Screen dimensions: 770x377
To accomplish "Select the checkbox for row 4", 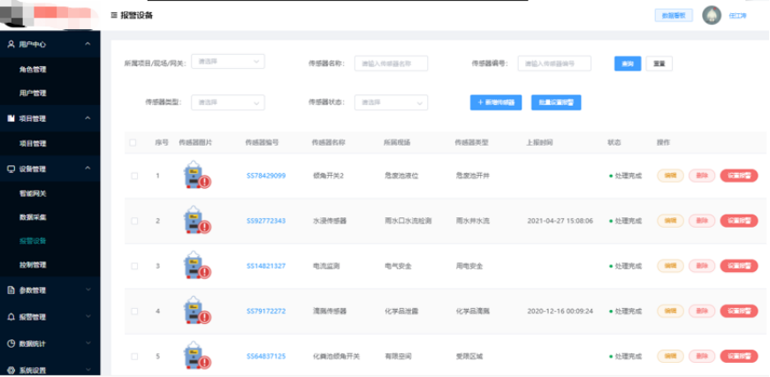I will point(134,311).
